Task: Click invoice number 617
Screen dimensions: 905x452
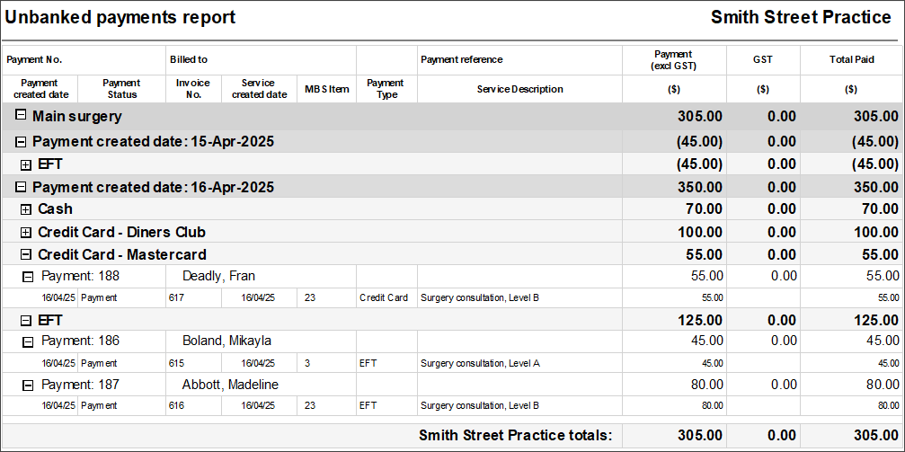Action: 177,297
